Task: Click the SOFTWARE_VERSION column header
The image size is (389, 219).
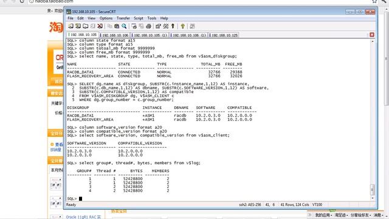Action: pyautogui.click(x=86, y=144)
